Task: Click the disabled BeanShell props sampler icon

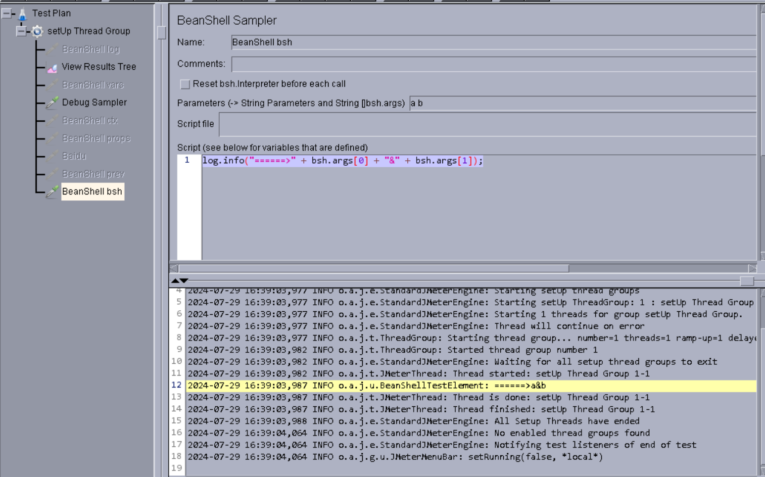Action: 52,139
